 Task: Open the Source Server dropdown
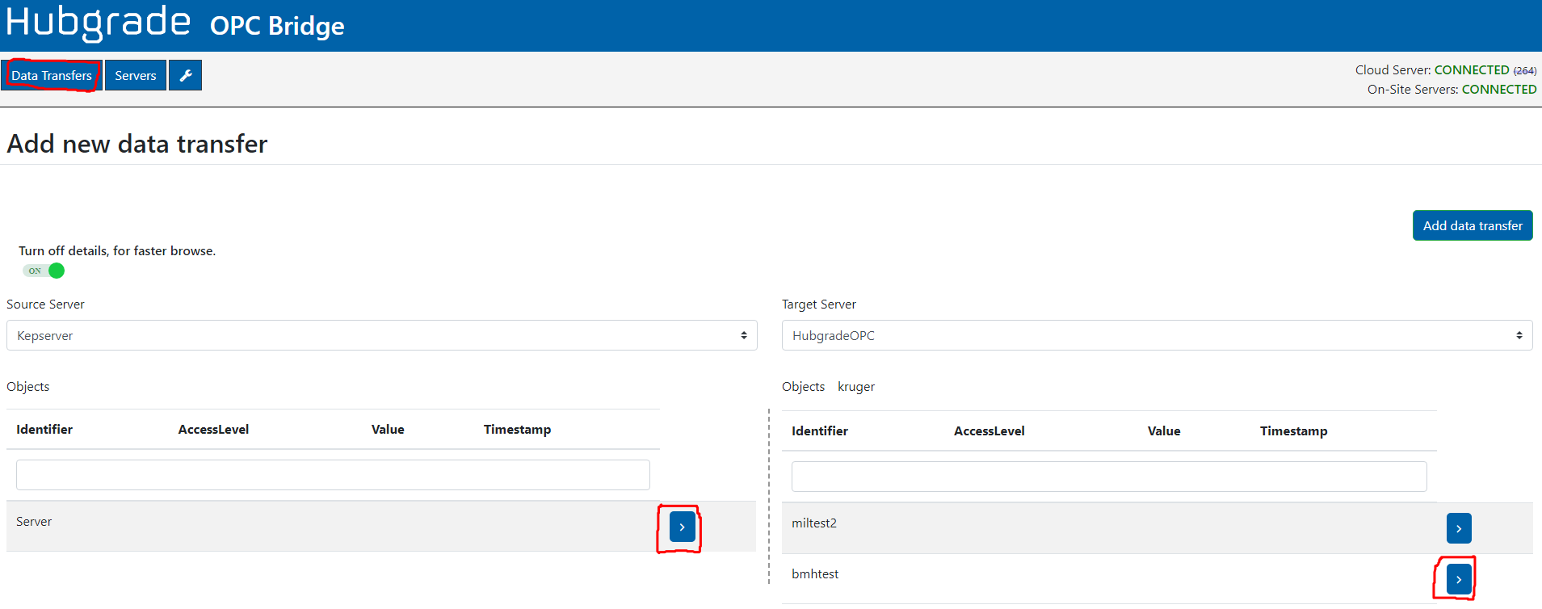tap(381, 335)
